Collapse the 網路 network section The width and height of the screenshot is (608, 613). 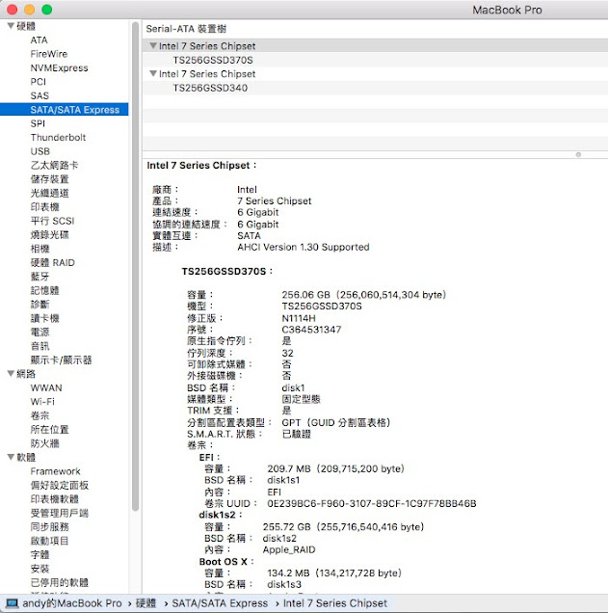tap(11, 374)
